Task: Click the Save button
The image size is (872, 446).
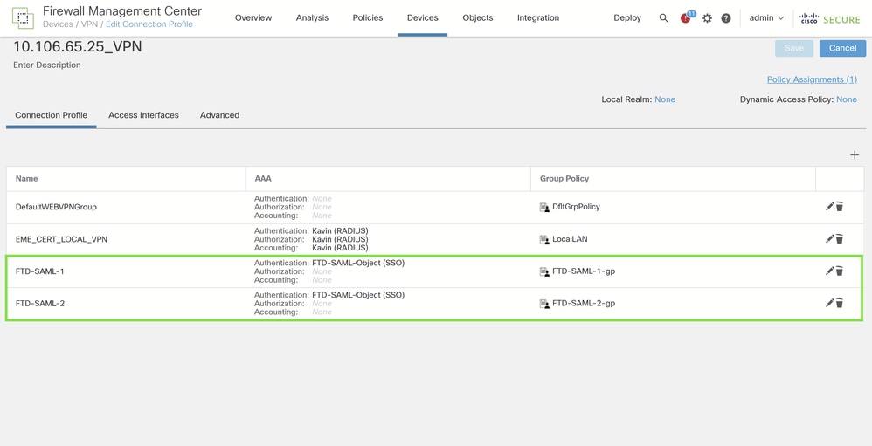Action: [x=794, y=48]
